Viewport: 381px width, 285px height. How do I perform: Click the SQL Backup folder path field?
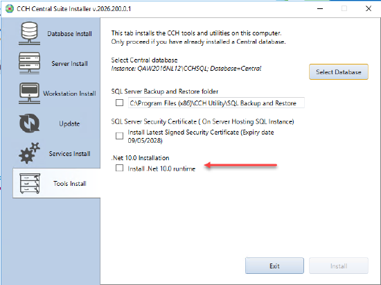[216, 103]
